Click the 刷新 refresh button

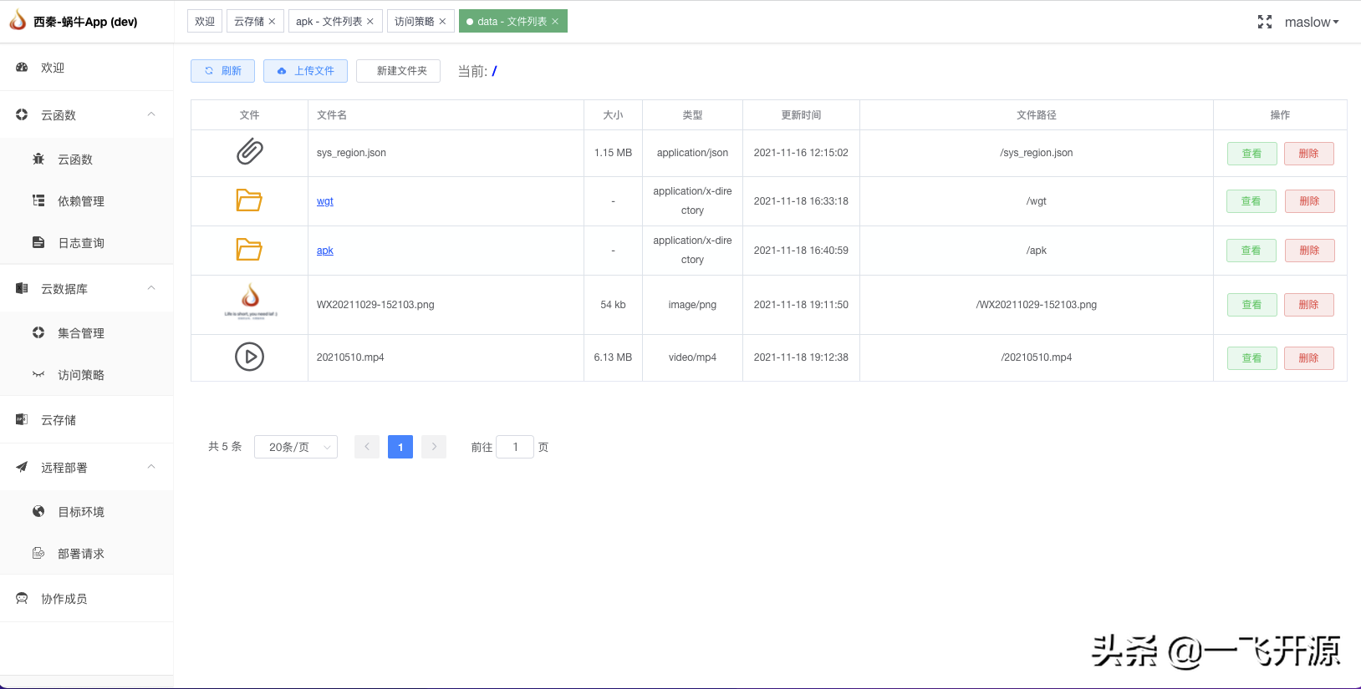point(222,71)
